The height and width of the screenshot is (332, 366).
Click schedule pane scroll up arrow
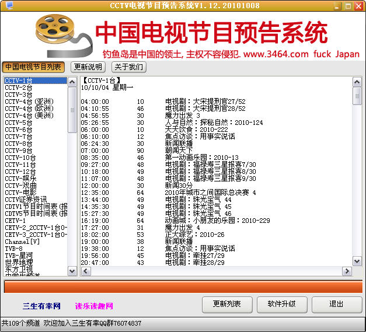pos(357,82)
